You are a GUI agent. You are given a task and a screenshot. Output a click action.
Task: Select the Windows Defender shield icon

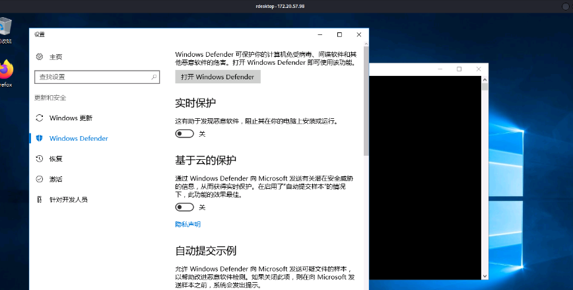tap(40, 139)
